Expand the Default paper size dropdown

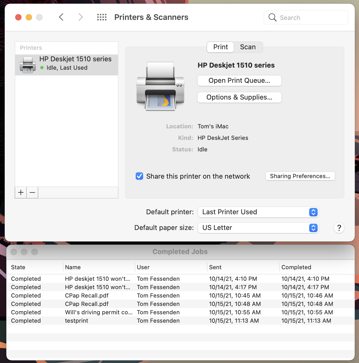(x=258, y=228)
